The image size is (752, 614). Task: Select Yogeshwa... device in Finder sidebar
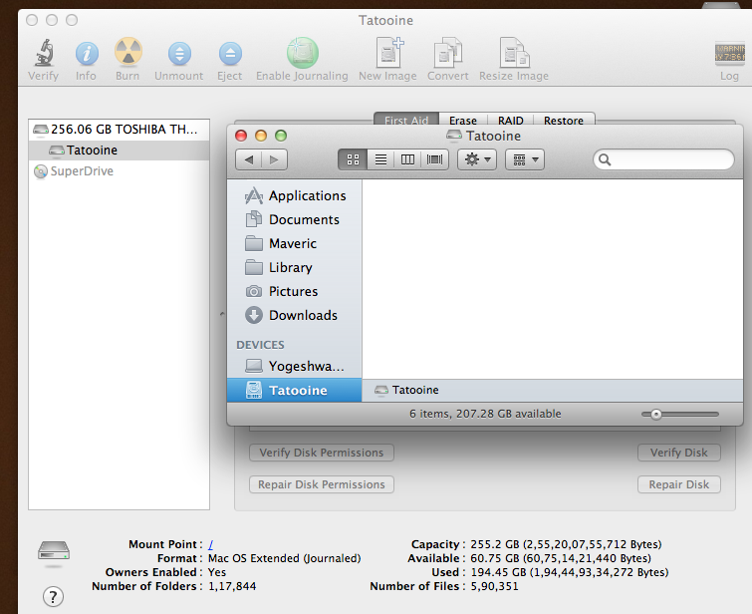pyautogui.click(x=295, y=366)
